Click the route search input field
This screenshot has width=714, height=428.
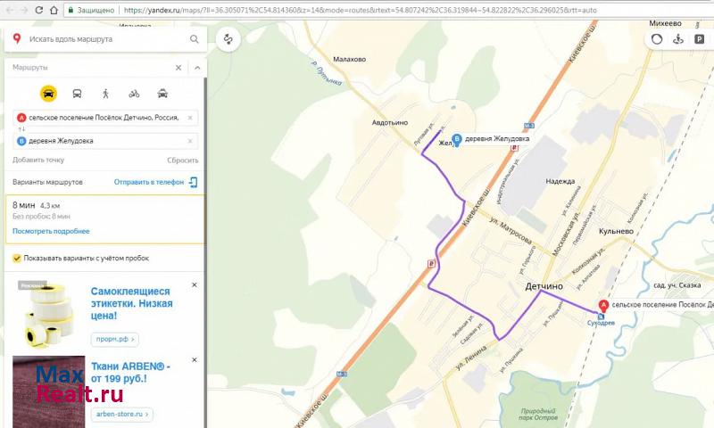click(107, 39)
